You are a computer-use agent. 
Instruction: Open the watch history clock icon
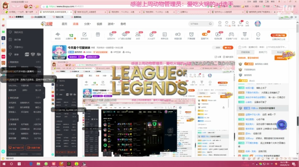[220, 24]
